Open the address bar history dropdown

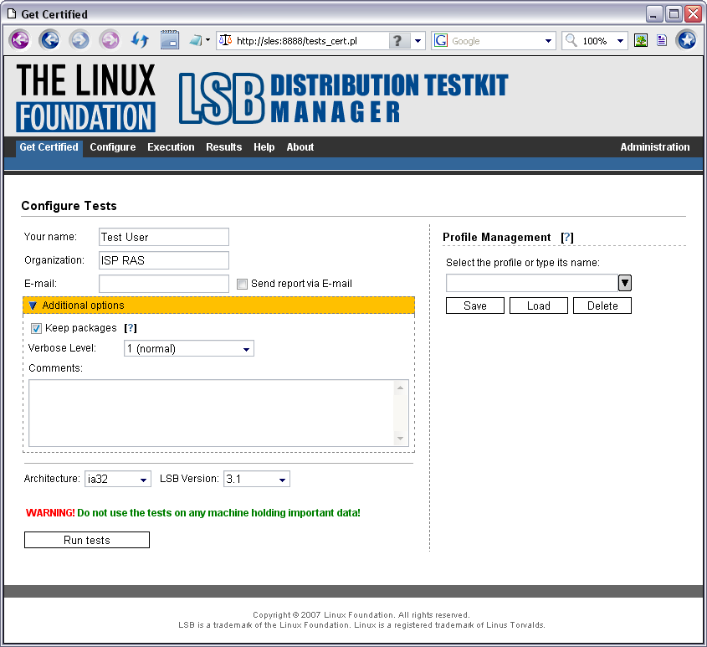coord(418,41)
